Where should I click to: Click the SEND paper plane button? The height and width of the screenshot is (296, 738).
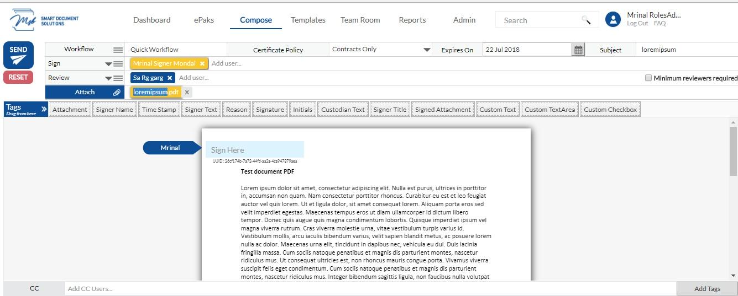tap(18, 55)
